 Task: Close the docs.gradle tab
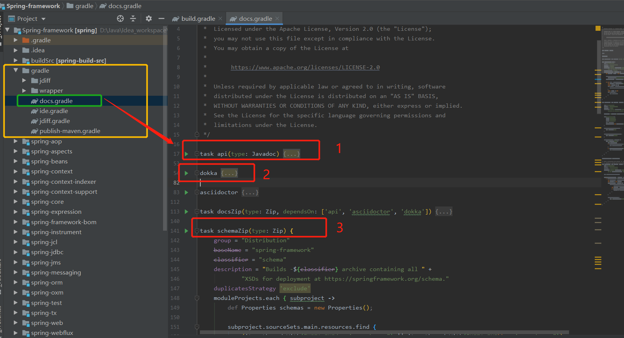[277, 18]
